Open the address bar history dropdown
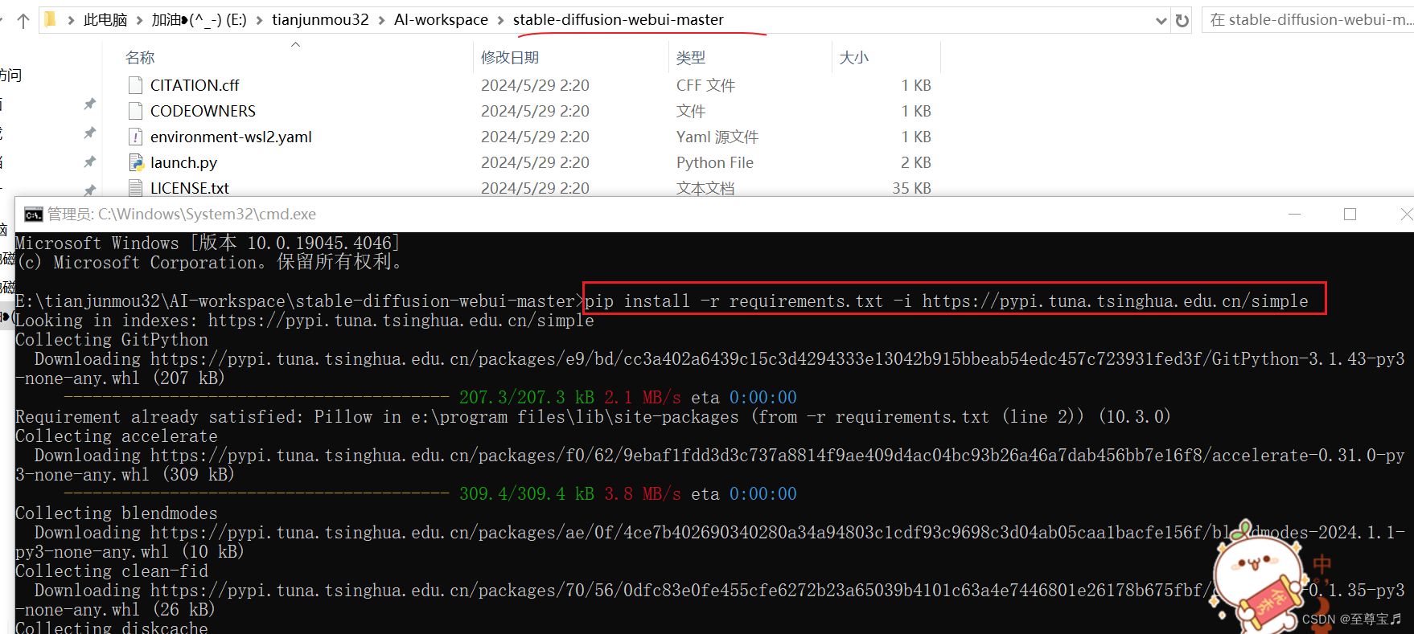Screen dimensions: 1414x634 [1161, 21]
